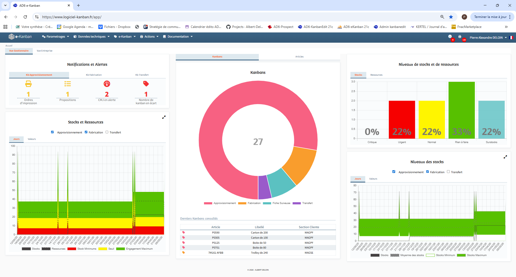Click the CMJ en alerte gauge icon
516x277 pixels.
pyautogui.click(x=107, y=84)
